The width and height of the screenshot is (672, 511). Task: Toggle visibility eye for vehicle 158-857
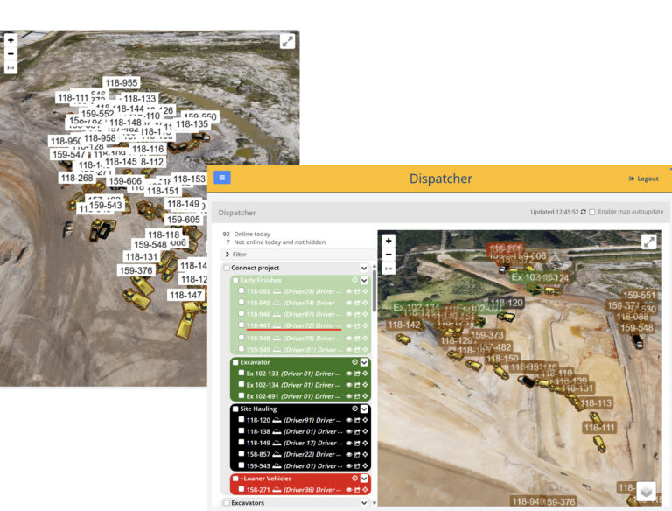click(x=349, y=454)
